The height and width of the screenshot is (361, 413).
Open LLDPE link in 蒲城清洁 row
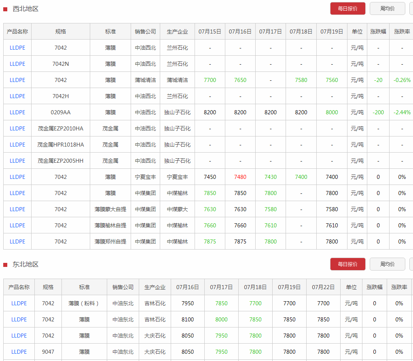click(17, 80)
